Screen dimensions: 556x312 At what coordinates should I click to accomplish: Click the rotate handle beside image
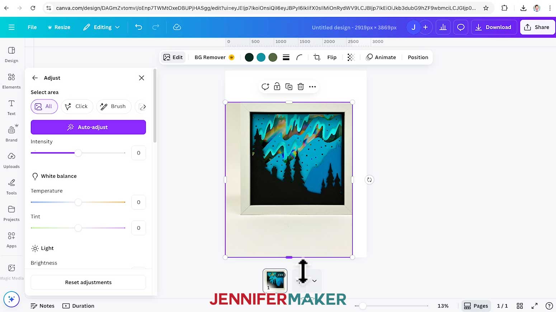369,180
